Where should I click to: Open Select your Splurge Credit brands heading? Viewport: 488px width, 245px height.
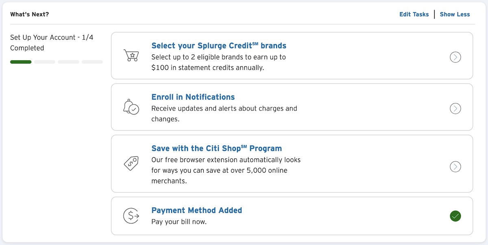click(219, 46)
